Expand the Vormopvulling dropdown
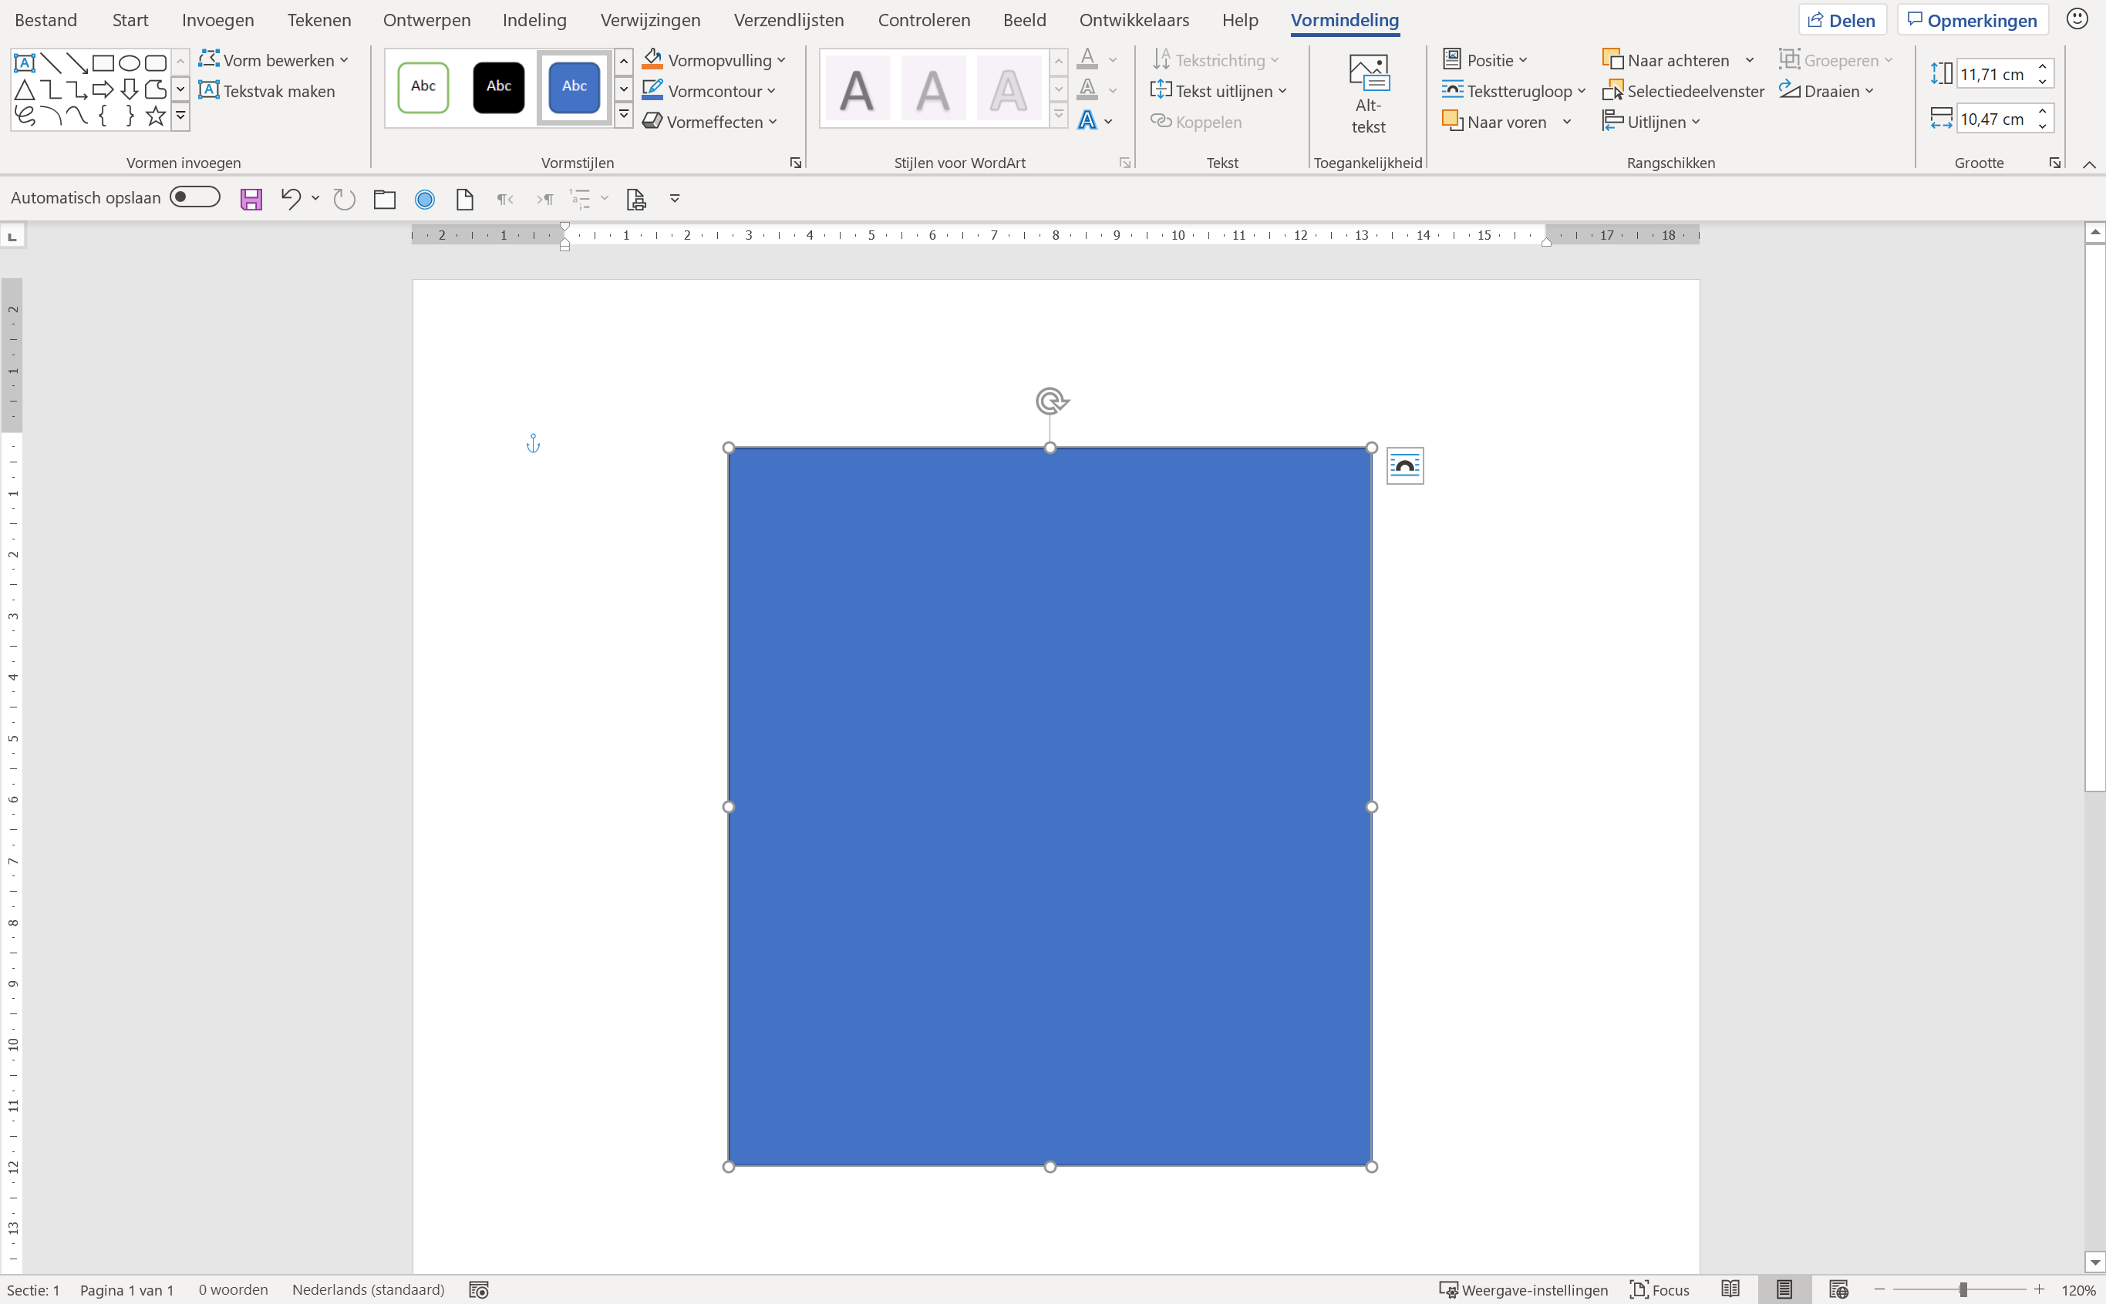This screenshot has height=1304, width=2106. click(x=781, y=60)
